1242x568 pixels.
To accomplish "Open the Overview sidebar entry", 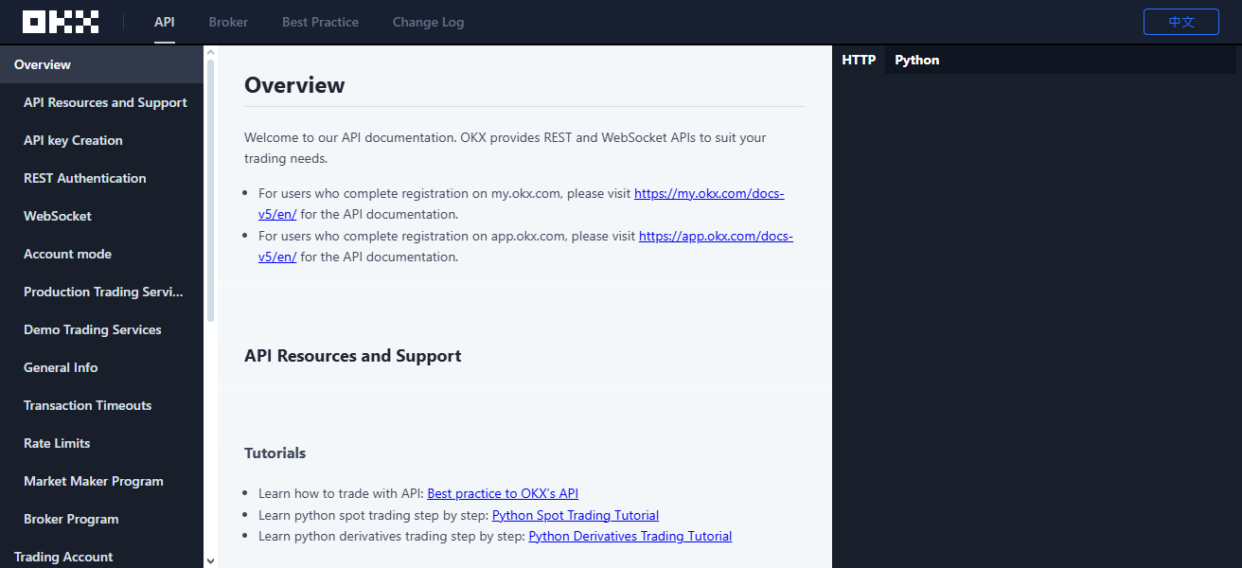I will click(43, 64).
